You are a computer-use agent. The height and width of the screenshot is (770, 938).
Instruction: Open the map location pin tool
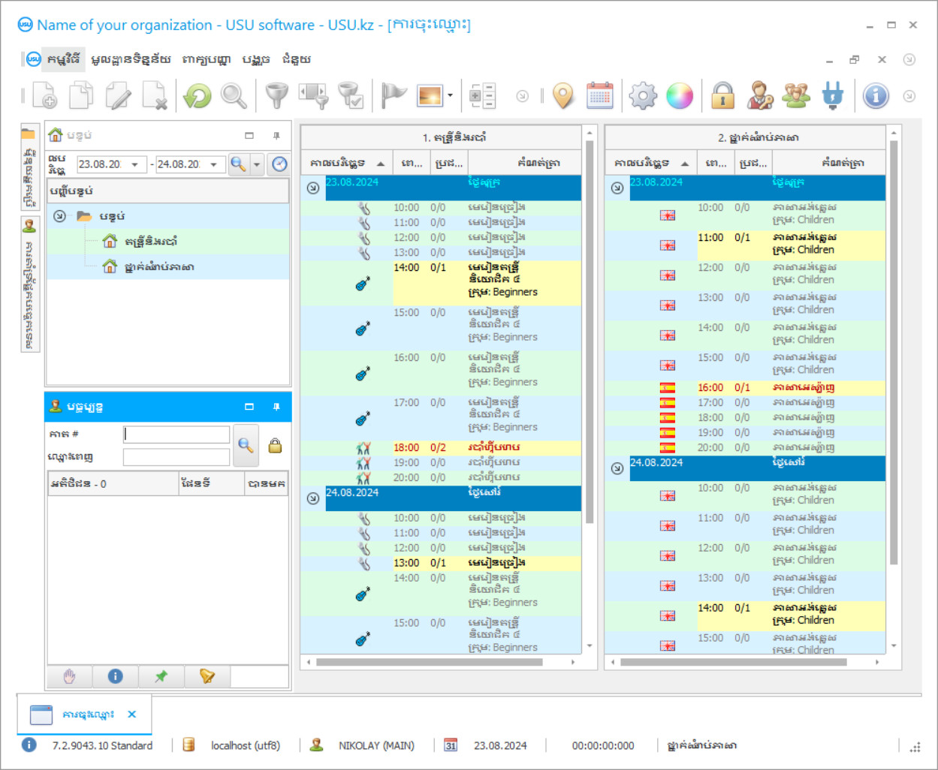tap(562, 96)
